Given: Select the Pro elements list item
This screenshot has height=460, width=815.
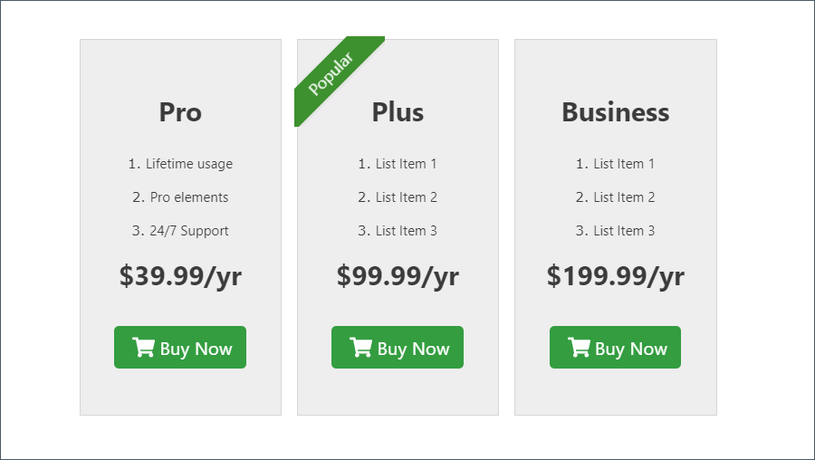Looking at the screenshot, I should click(x=189, y=197).
